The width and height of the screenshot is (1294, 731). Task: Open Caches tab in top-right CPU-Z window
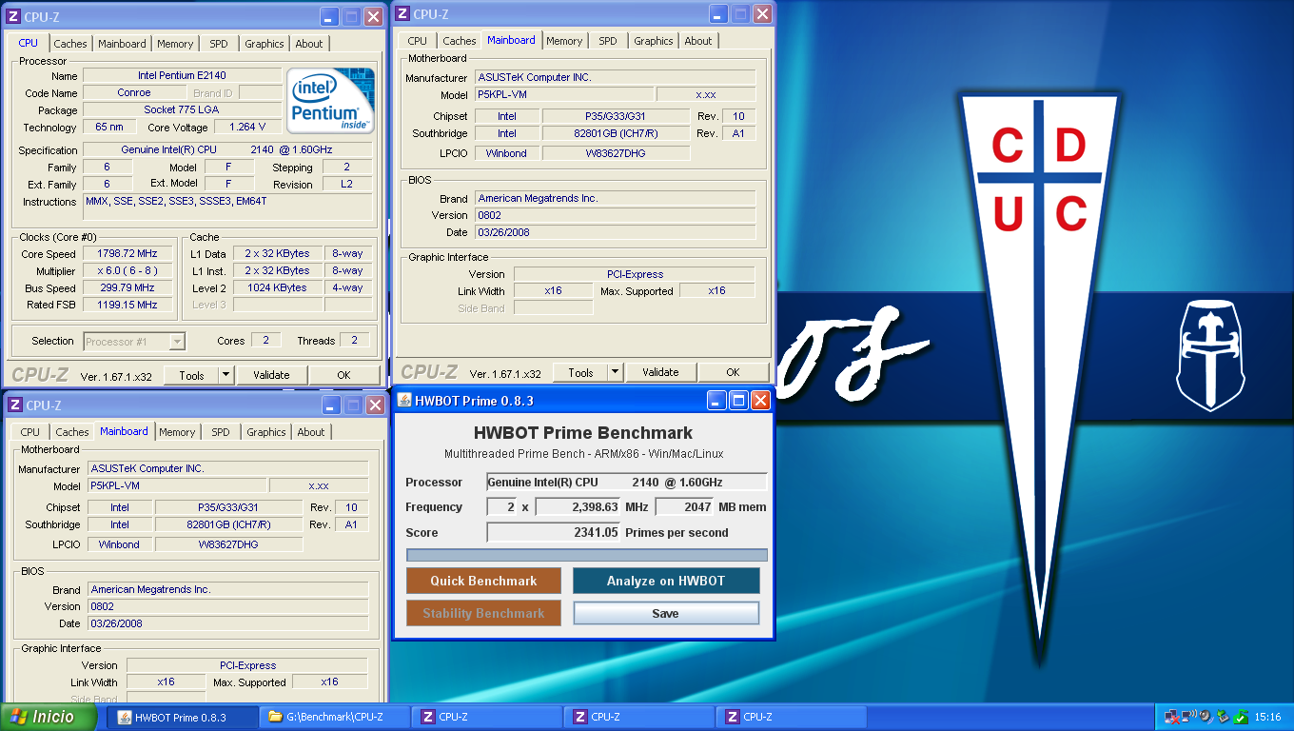coord(460,41)
